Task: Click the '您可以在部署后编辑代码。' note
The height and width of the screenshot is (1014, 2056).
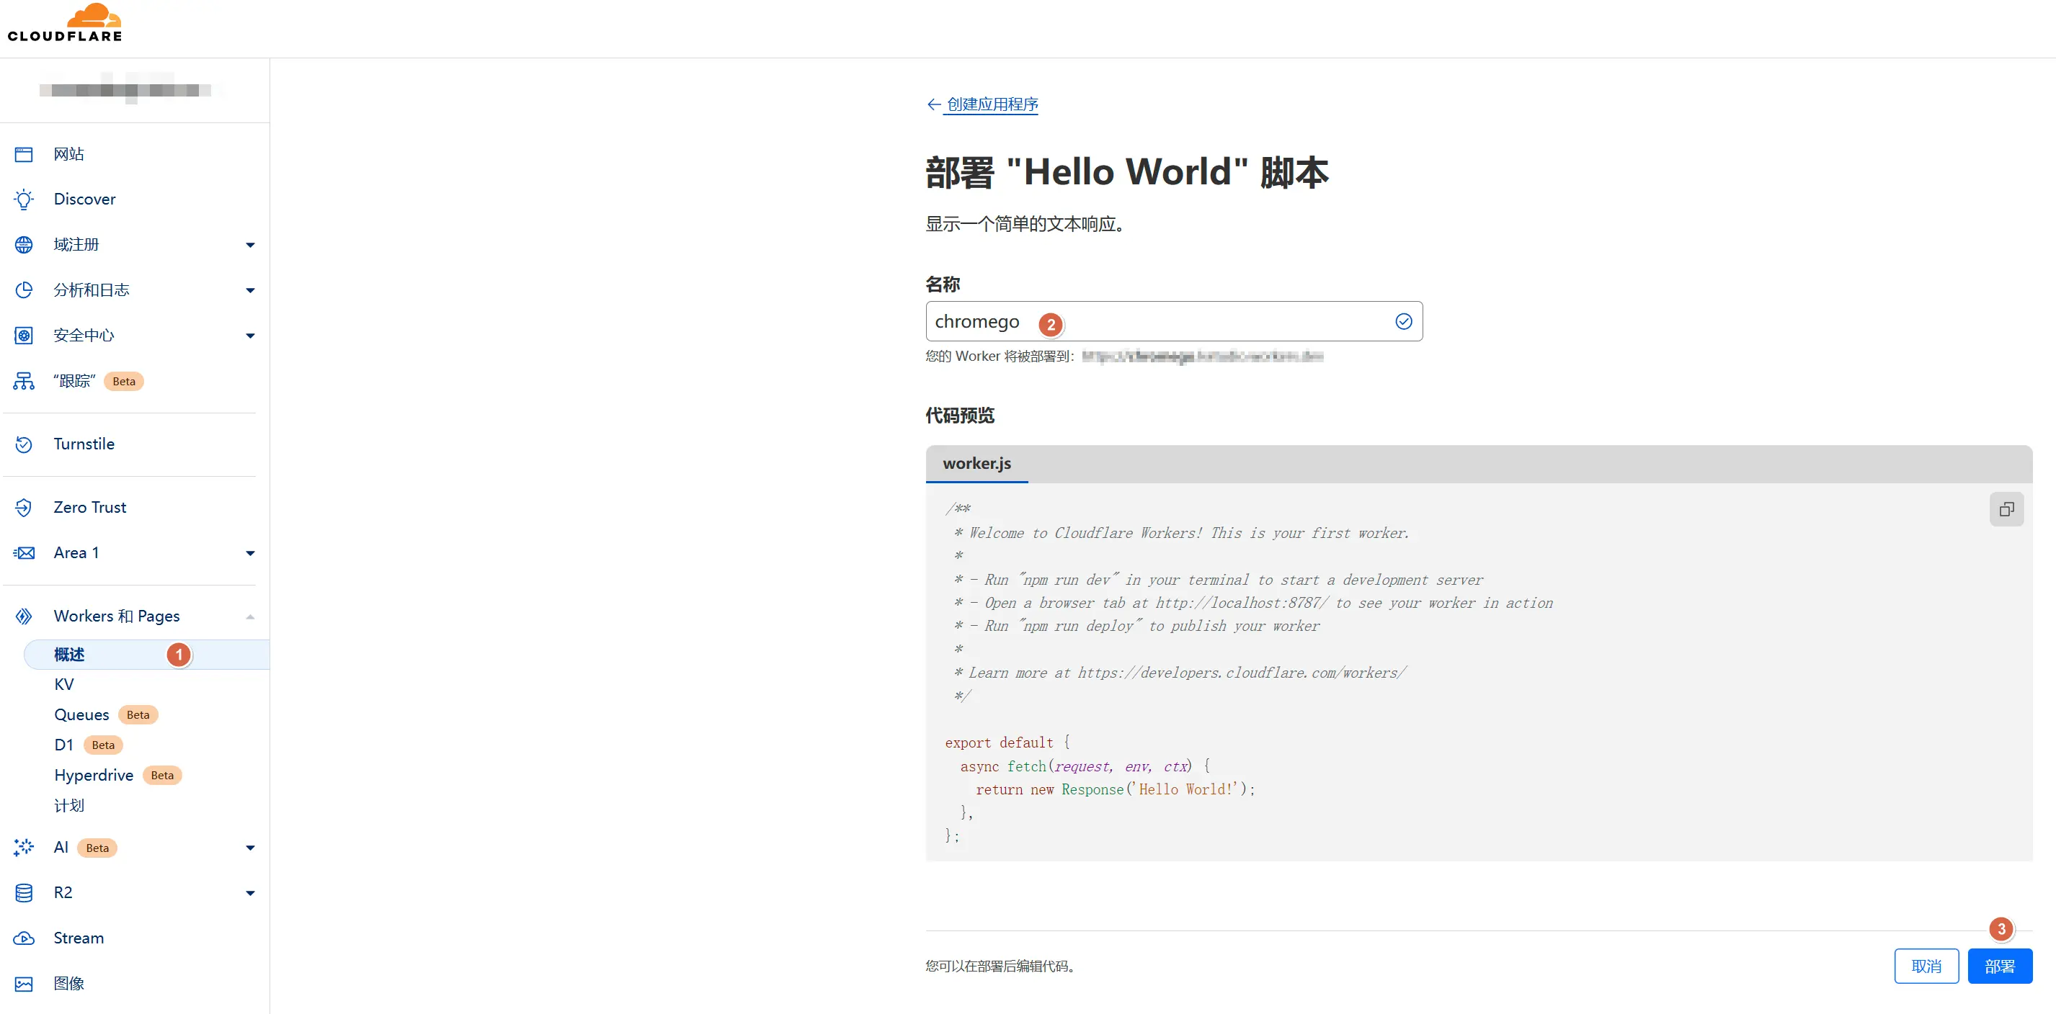Action: (x=1002, y=966)
